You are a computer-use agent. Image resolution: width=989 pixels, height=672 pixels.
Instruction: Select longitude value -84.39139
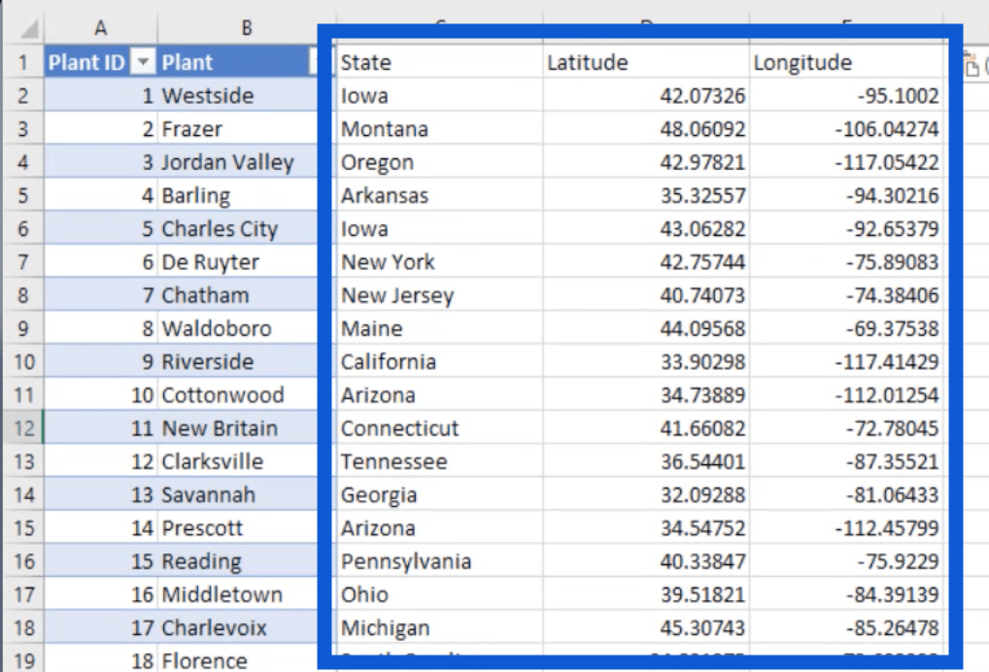(x=846, y=594)
